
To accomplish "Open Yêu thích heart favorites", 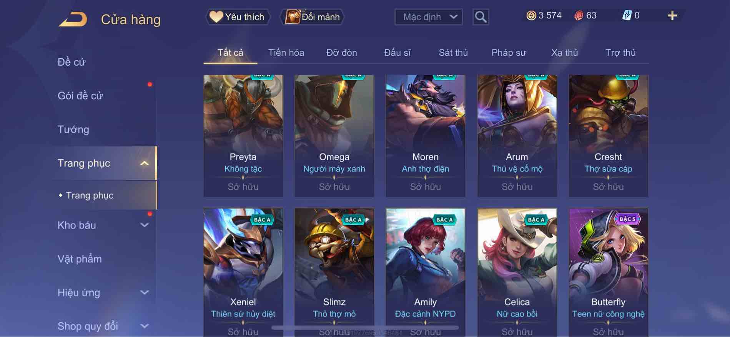I will [x=237, y=17].
